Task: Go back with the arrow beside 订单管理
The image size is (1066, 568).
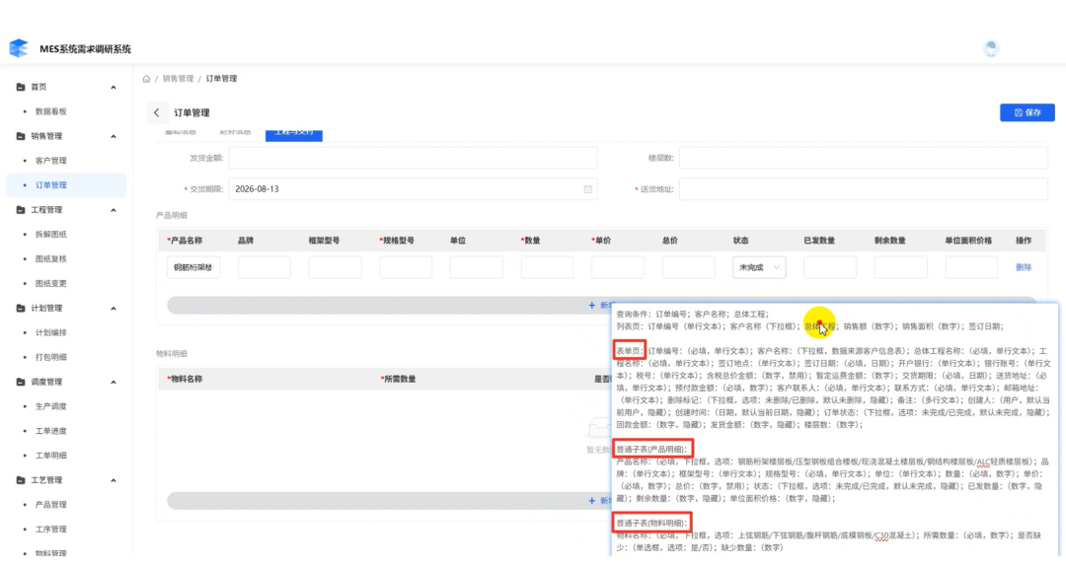Action: coord(157,112)
